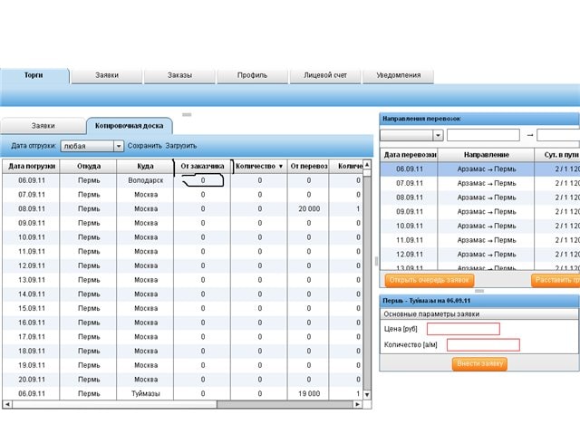Viewport: 580px width, 434px height.
Task: Click the Количество column sort arrow
Action: [x=280, y=167]
